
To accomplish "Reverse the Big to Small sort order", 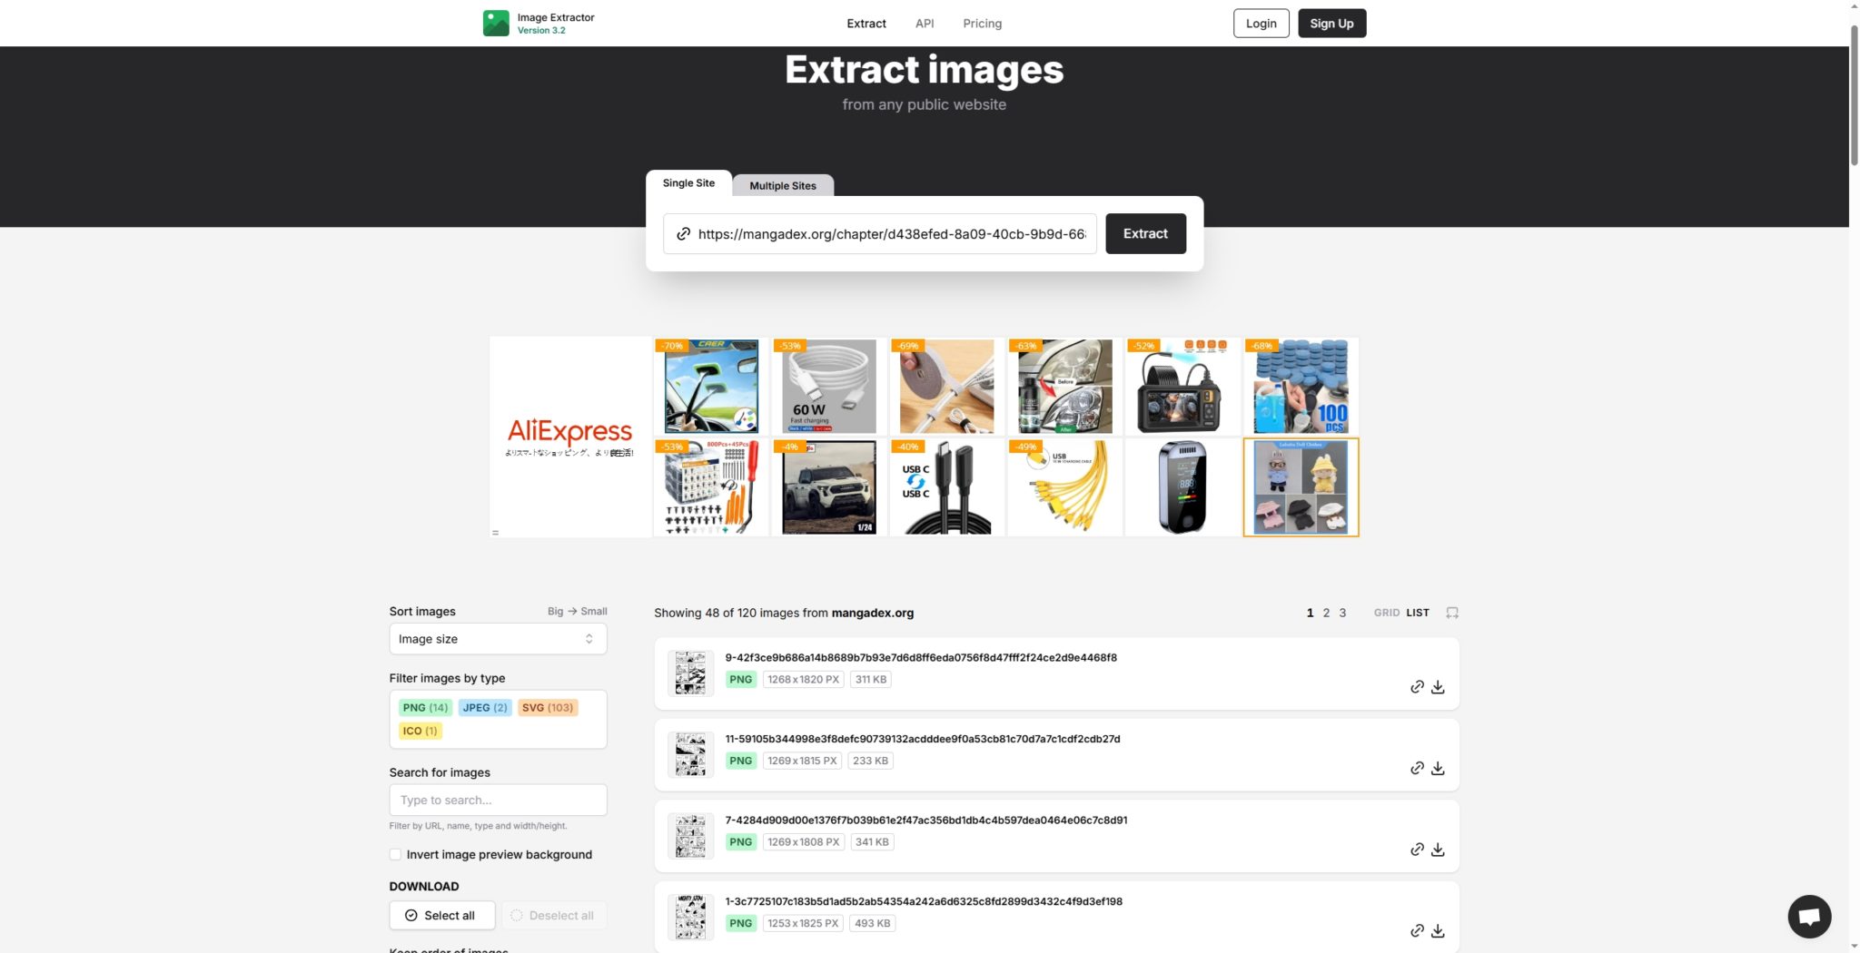I will [577, 612].
